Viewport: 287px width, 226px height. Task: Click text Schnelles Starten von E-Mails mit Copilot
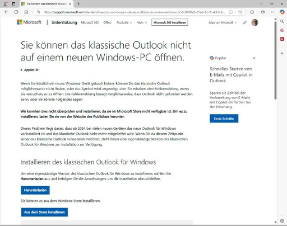click(x=231, y=74)
